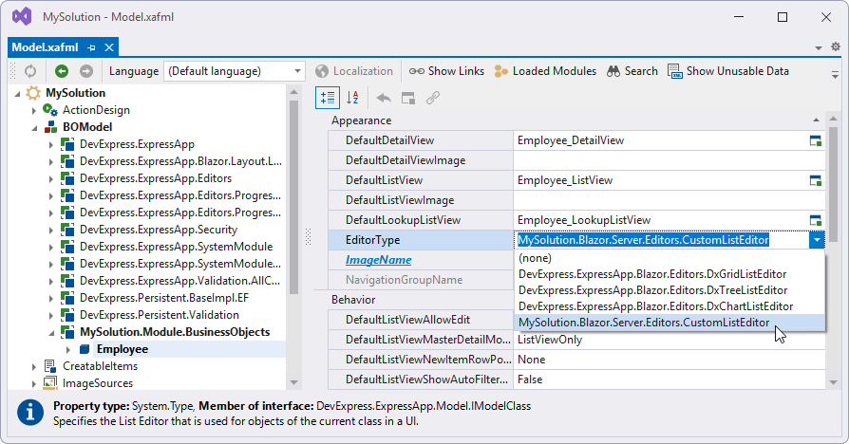Click the ImageName property link

click(379, 260)
